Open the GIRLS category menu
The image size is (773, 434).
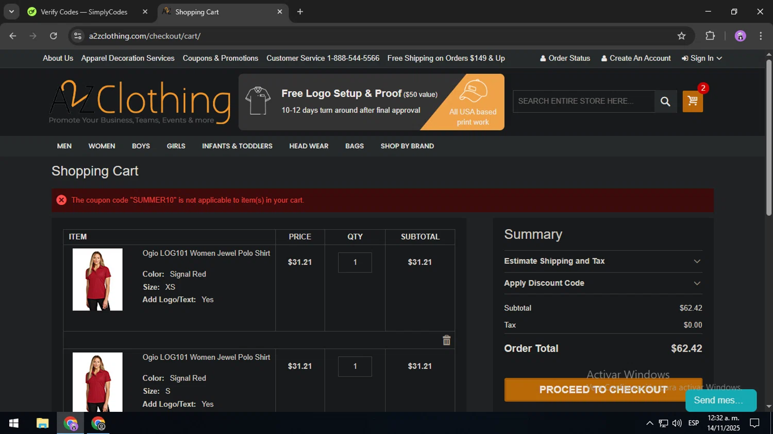coord(176,146)
